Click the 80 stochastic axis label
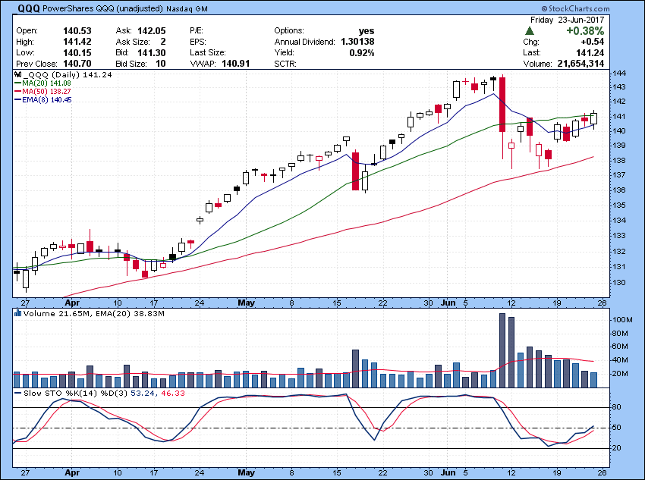 (x=617, y=407)
